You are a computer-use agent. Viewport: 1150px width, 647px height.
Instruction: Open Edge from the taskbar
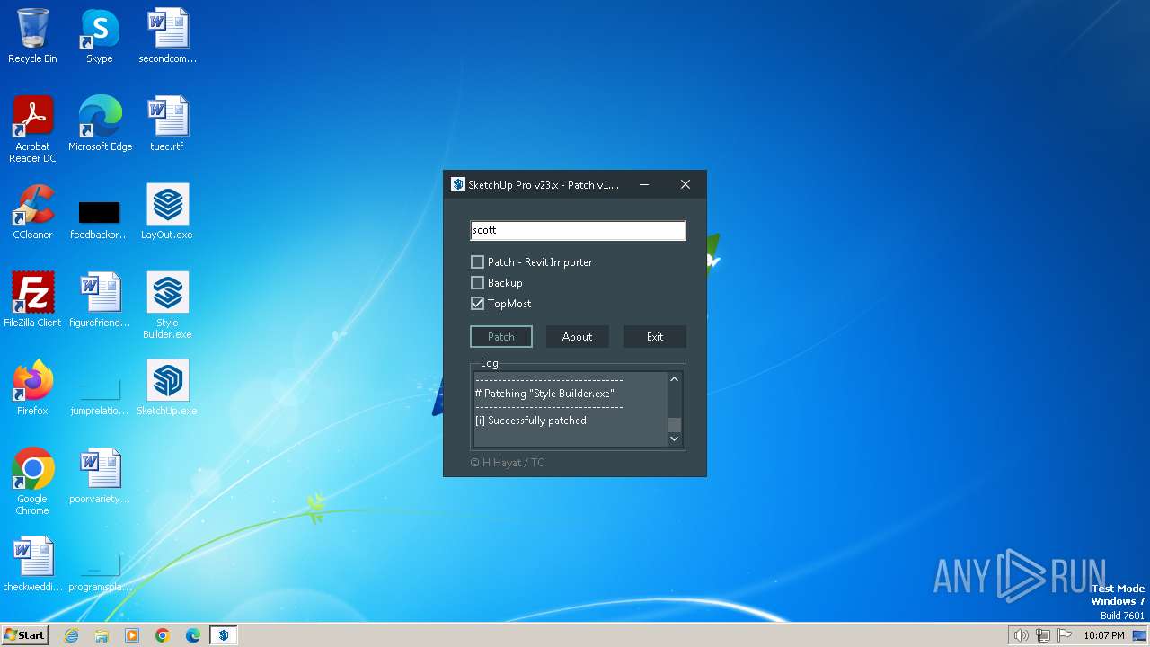click(193, 635)
